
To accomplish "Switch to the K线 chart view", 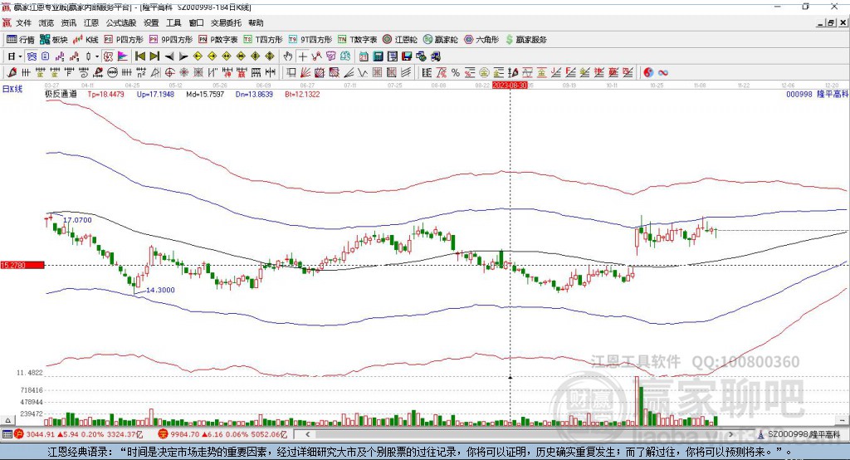I will (85, 40).
